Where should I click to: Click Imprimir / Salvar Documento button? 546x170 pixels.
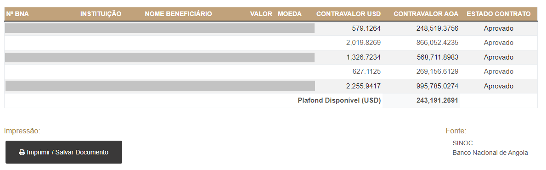pyautogui.click(x=64, y=152)
